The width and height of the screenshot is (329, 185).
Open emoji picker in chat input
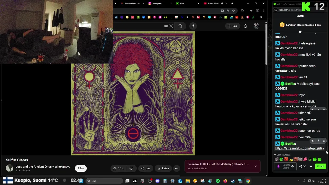(293, 166)
